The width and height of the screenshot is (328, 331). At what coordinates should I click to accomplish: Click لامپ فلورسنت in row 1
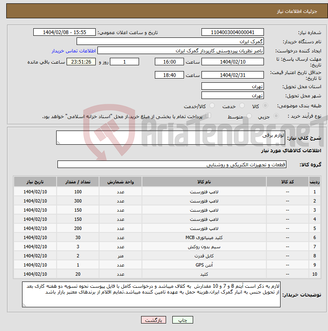[204, 192]
